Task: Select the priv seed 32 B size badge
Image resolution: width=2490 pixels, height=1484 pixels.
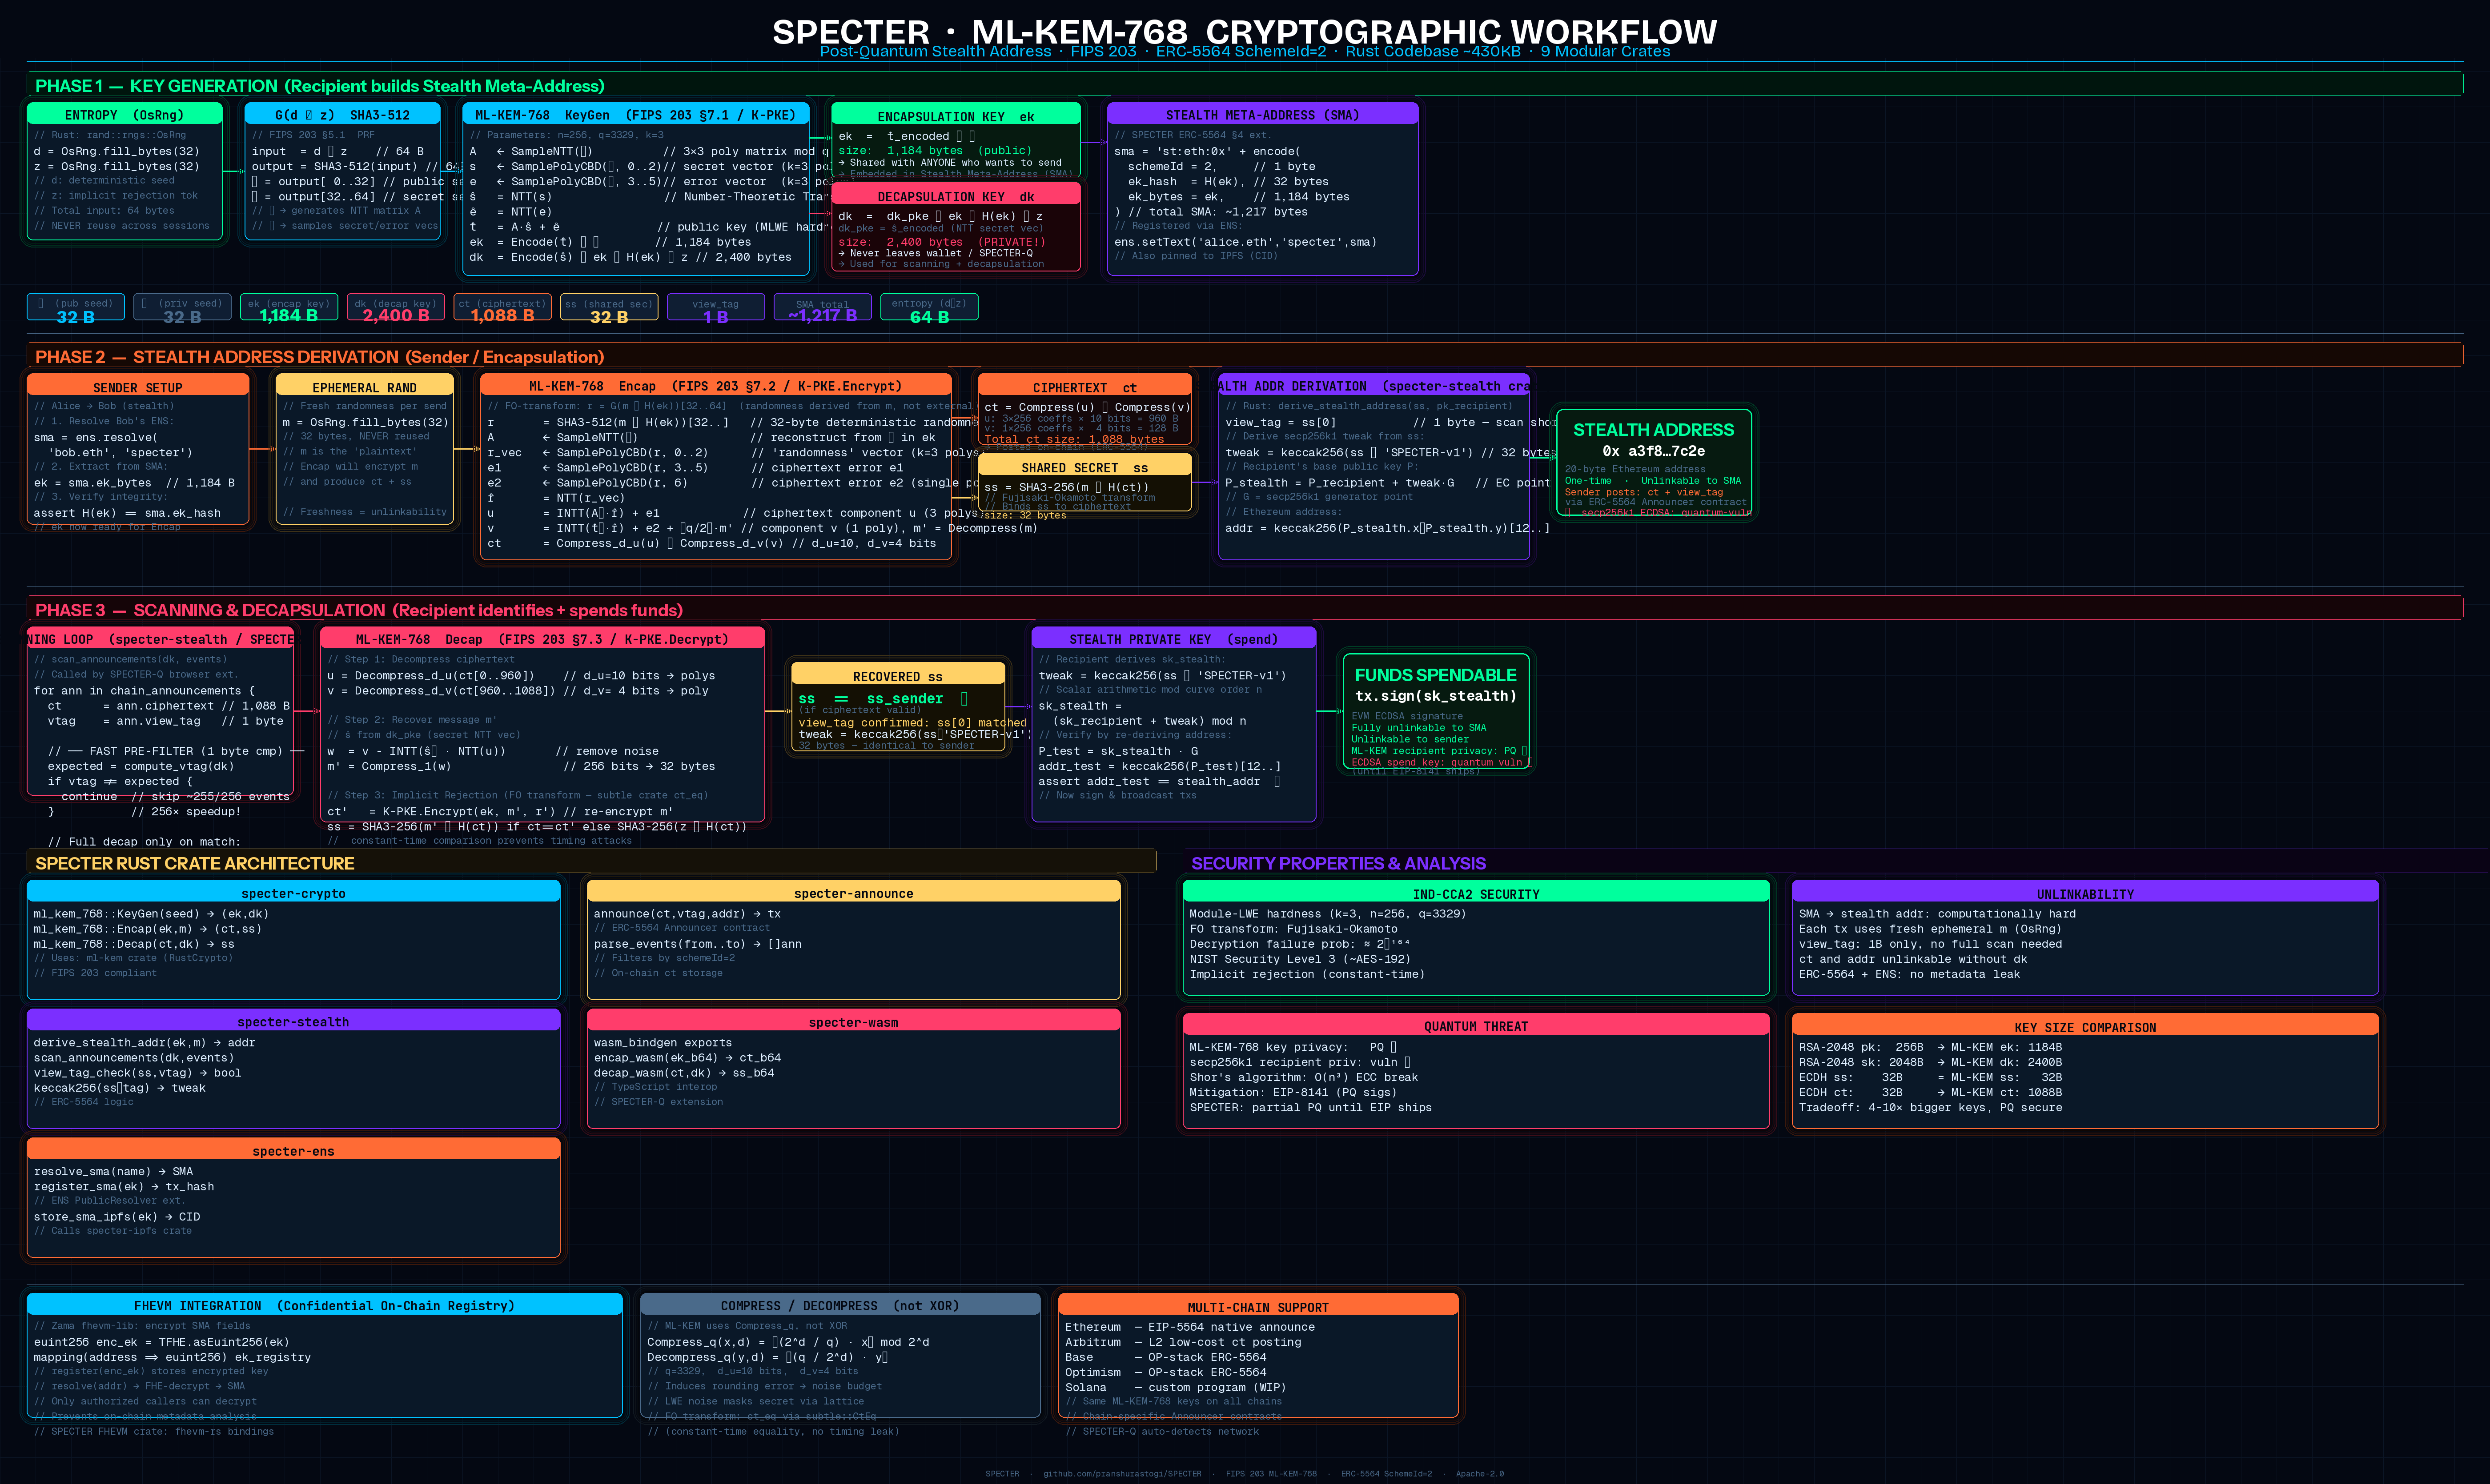Action: (x=182, y=308)
